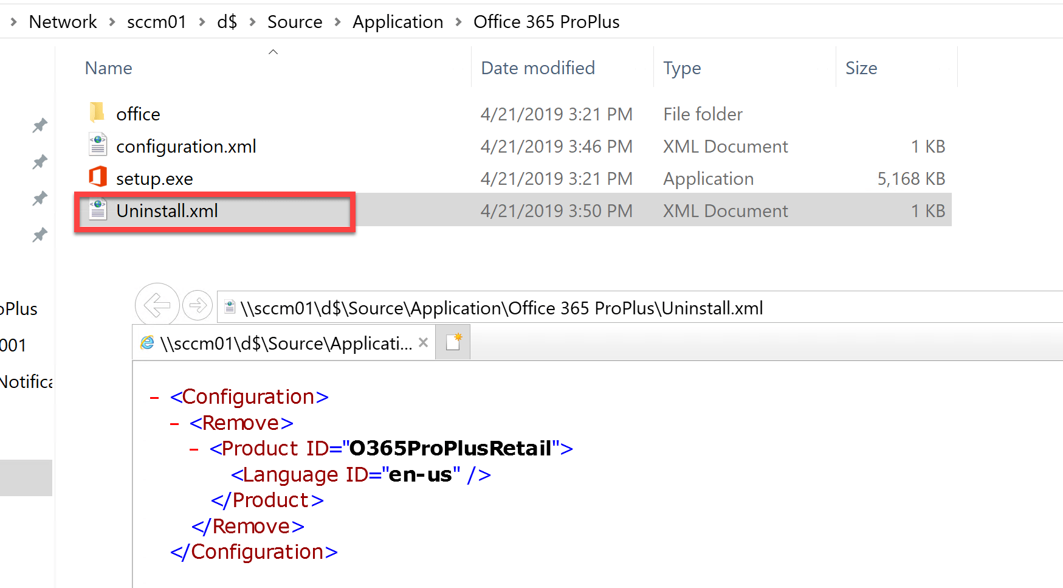Collapse the Configuration XML node

click(x=153, y=396)
